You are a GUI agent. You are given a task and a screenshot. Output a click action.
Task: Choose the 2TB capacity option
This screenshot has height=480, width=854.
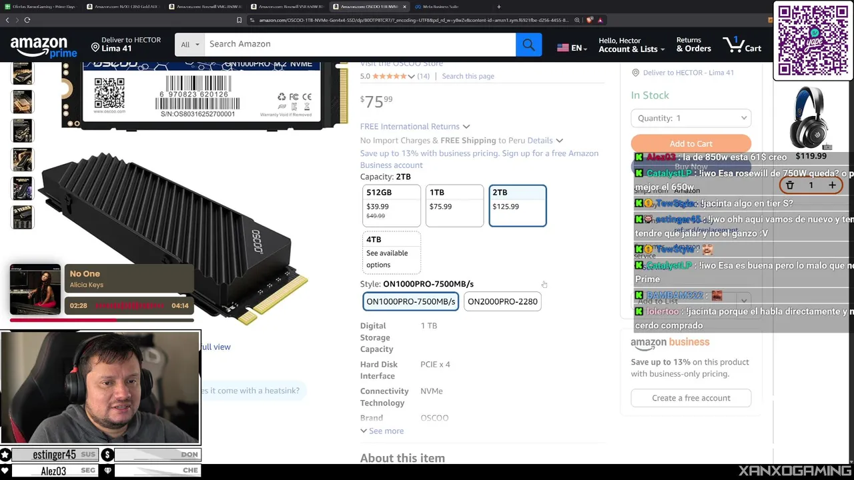pos(518,205)
